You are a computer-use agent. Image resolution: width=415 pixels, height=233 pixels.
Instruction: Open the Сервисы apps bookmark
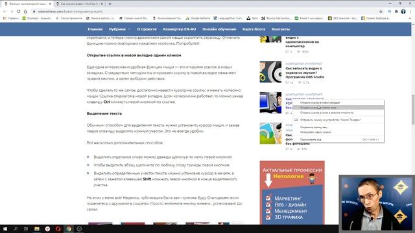pos(11,19)
